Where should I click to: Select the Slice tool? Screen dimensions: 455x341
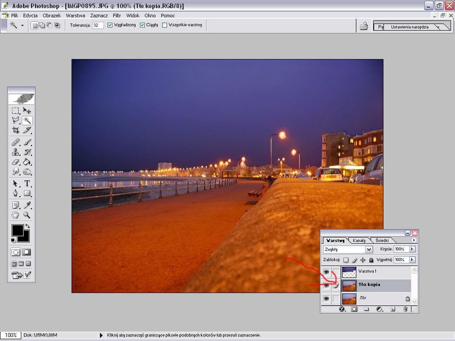pyautogui.click(x=27, y=130)
